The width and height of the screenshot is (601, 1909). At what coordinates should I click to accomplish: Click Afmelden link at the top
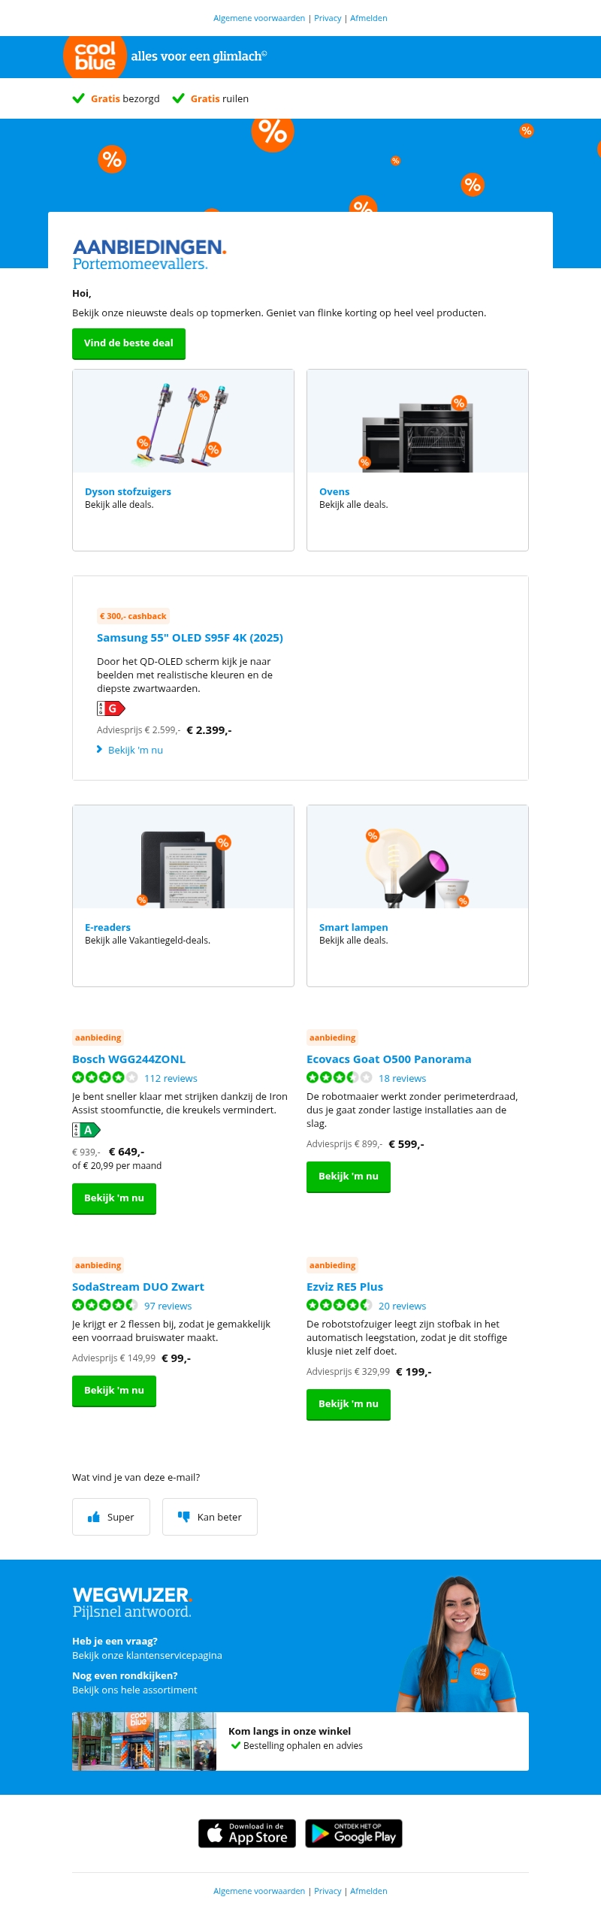[x=368, y=18]
